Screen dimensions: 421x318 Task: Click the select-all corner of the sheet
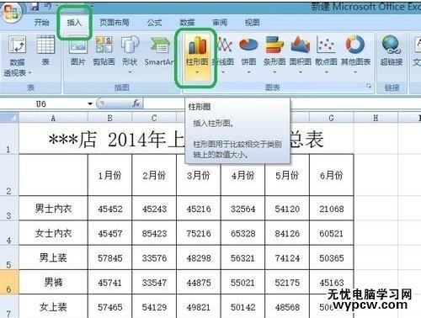9,118
